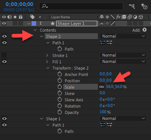The height and width of the screenshot is (140, 151).
Task: Hide Path 1 of Shape 2 with its eye
Action: 4,43
